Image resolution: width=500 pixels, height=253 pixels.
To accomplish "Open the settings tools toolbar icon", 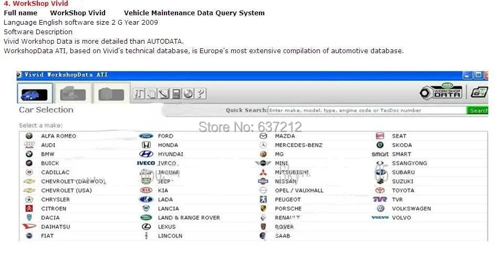I will [x=139, y=94].
